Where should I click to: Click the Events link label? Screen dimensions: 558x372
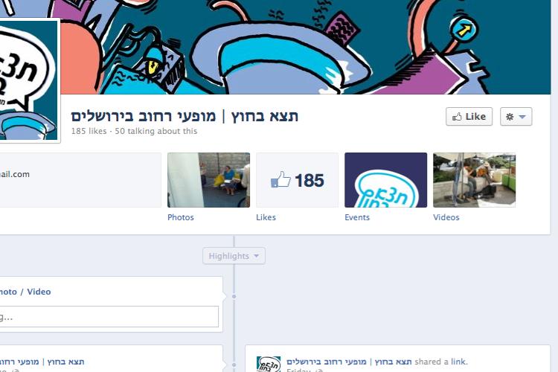pos(357,217)
